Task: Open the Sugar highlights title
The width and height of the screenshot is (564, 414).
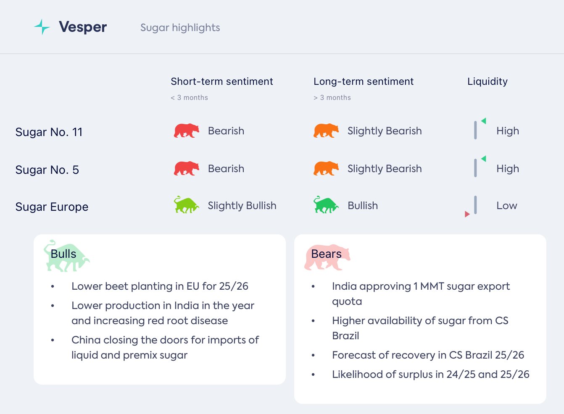Action: coord(180,28)
